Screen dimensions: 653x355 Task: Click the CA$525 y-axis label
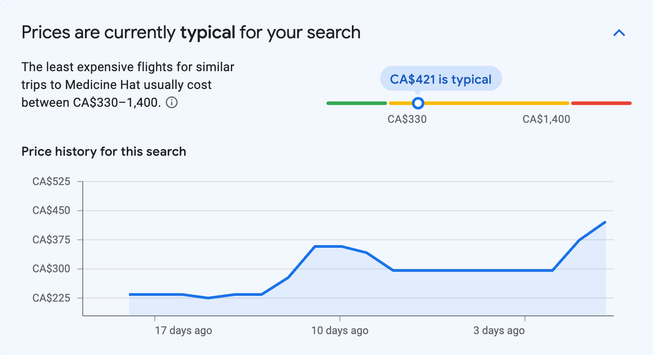51,182
